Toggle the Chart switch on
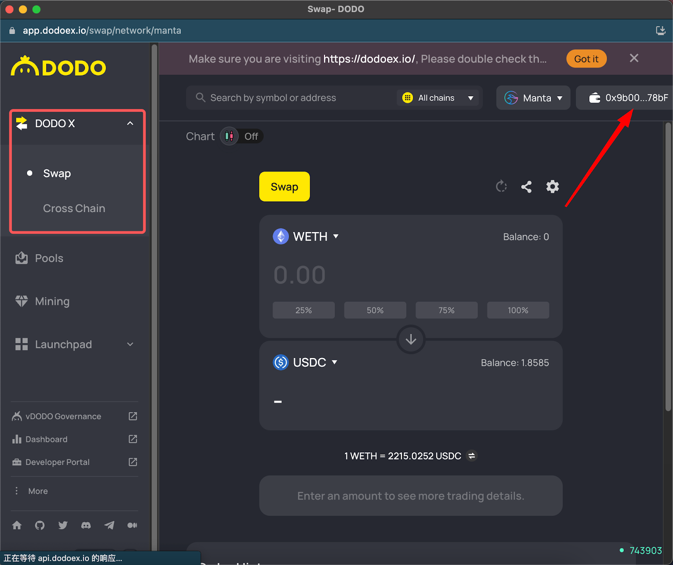Screen dimensions: 673x565 pos(241,136)
